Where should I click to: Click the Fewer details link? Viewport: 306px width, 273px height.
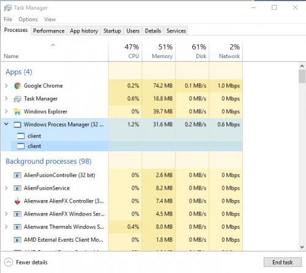click(x=32, y=263)
